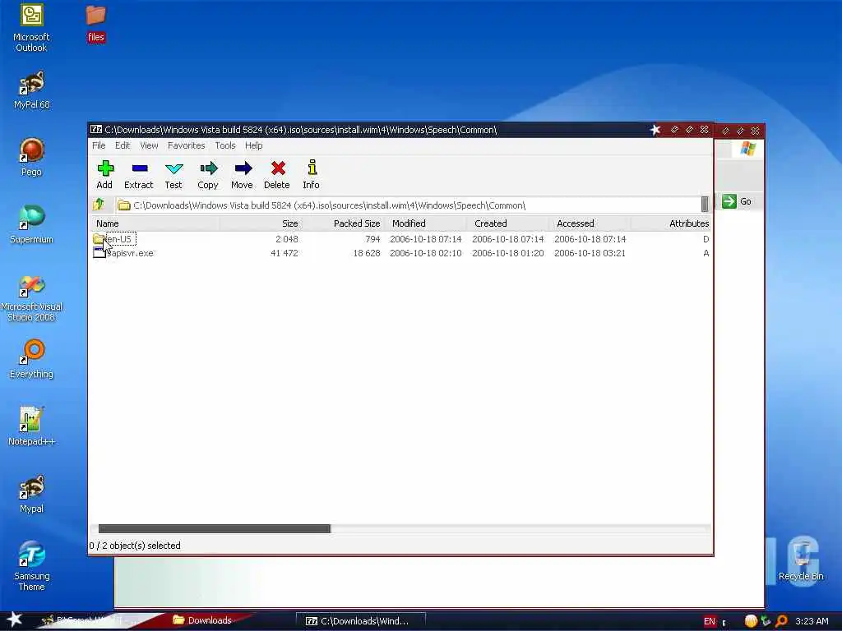Image resolution: width=842 pixels, height=631 pixels.
Task: Sort by Created column header
Action: click(507, 223)
